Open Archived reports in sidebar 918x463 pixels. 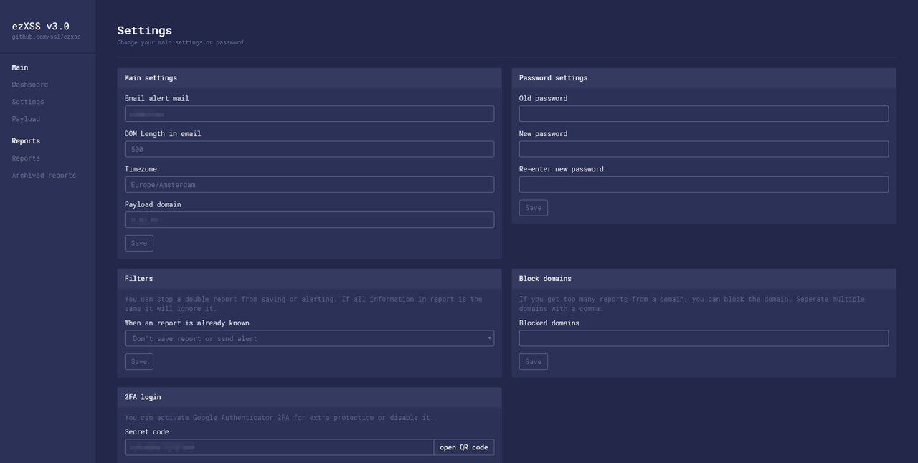tap(44, 176)
